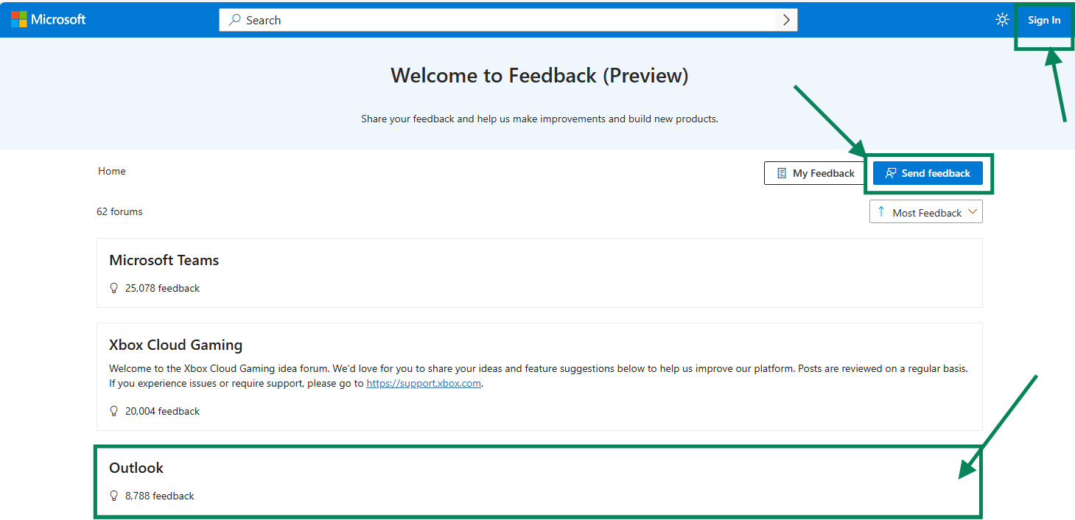Viewport: 1075px width, 520px height.
Task: Click the Send feedback button
Action: (x=928, y=173)
